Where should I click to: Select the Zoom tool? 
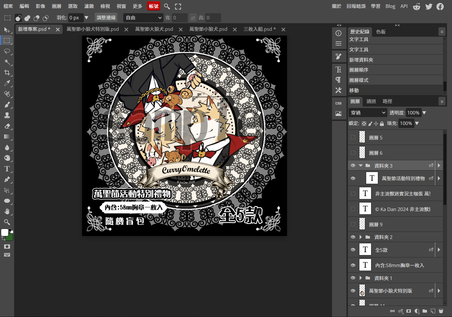click(7, 222)
